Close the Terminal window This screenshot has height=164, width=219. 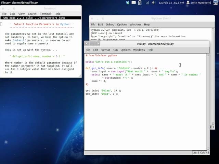[3, 9]
